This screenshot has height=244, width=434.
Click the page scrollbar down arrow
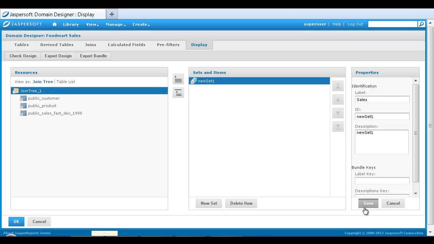(x=430, y=232)
